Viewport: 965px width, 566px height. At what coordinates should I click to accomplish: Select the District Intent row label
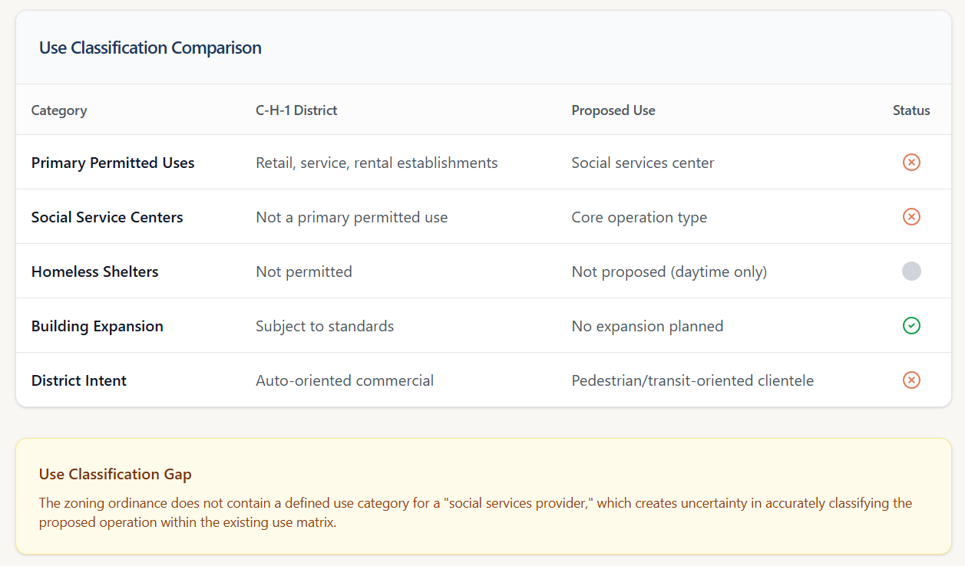pyautogui.click(x=79, y=380)
